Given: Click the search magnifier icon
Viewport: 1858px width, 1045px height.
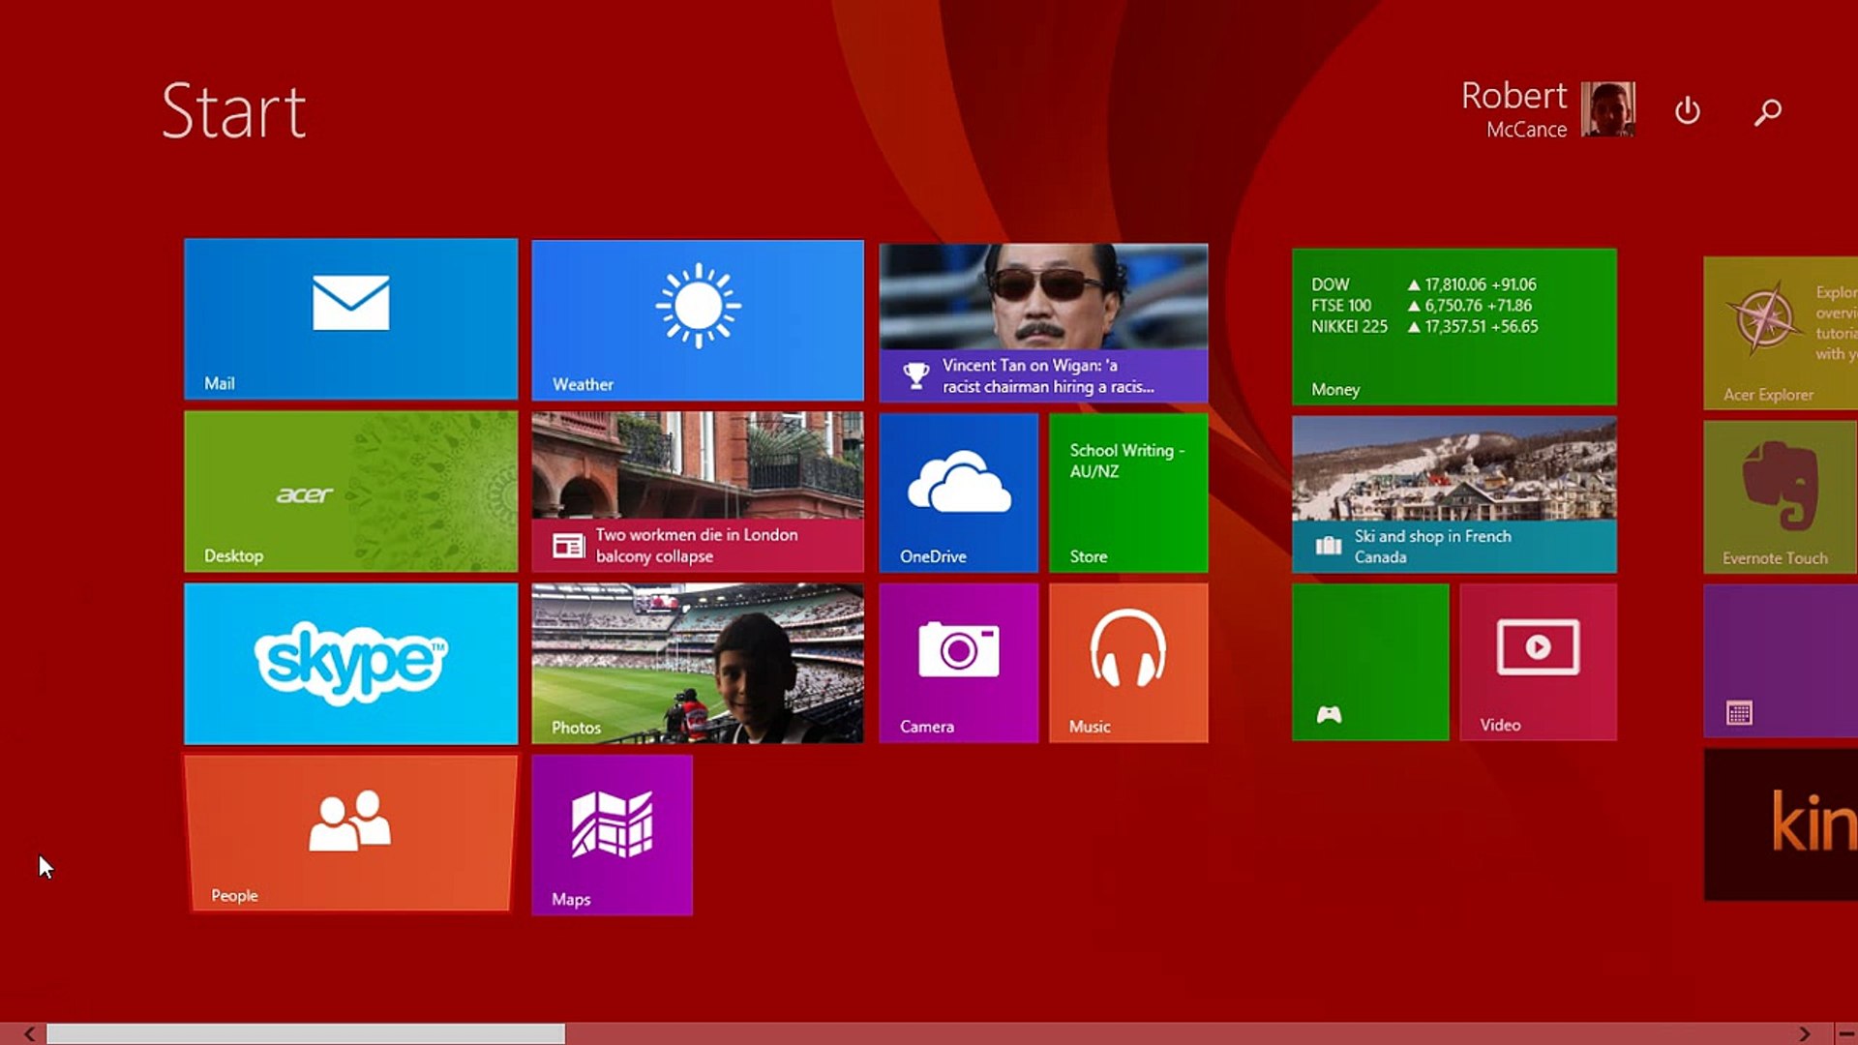Looking at the screenshot, I should [x=1767, y=112].
